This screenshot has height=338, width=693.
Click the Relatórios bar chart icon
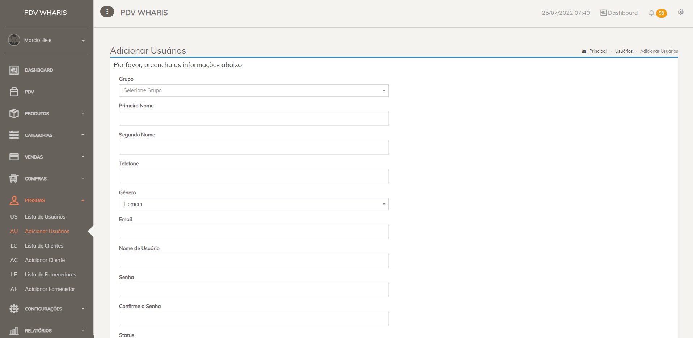(14, 330)
